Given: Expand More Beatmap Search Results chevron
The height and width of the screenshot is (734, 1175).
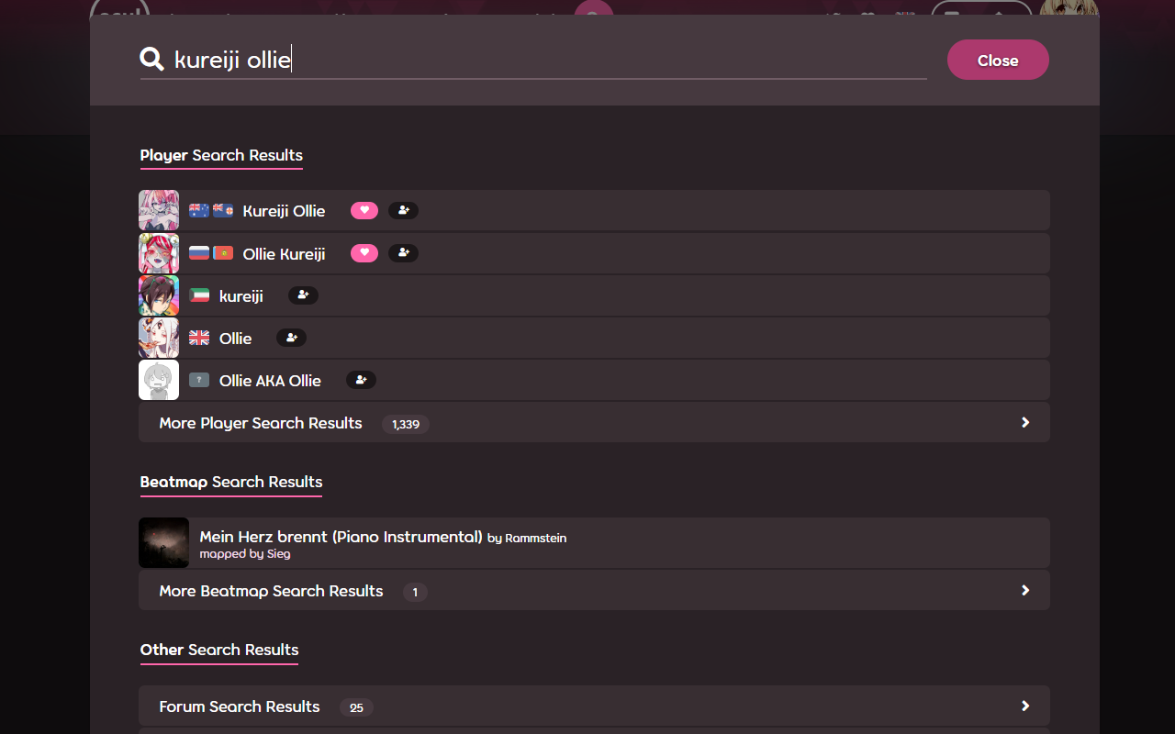Looking at the screenshot, I should point(1025,590).
